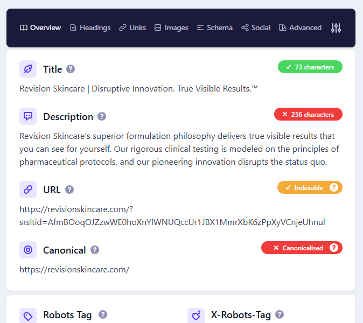This screenshot has height=323, width=363.
Task: Go to the Images tab
Action: click(171, 28)
